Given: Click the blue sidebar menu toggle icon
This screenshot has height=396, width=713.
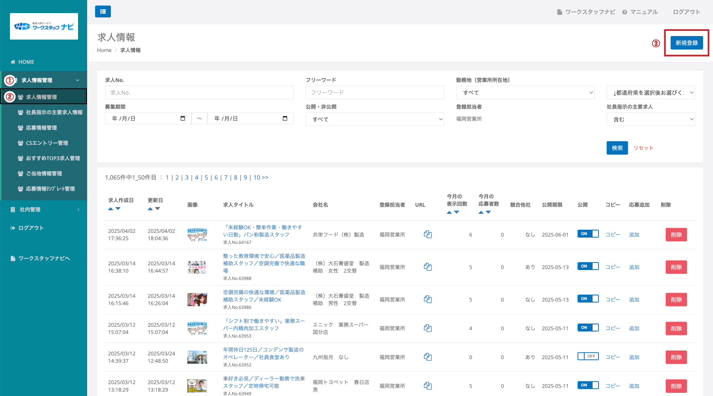Looking at the screenshot, I should pos(103,11).
